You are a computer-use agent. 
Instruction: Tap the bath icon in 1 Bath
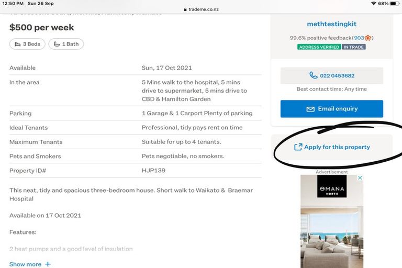(57, 44)
